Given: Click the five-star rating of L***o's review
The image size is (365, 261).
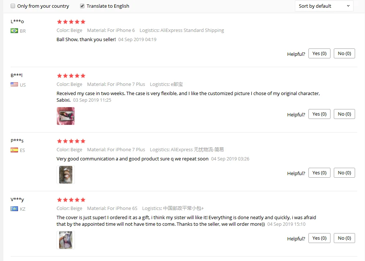Looking at the screenshot, I should (x=71, y=22).
